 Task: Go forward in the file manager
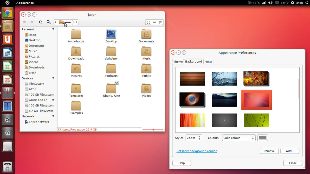coord(32,22)
